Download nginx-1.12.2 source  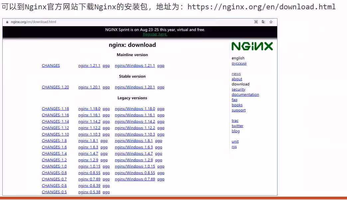89,128
